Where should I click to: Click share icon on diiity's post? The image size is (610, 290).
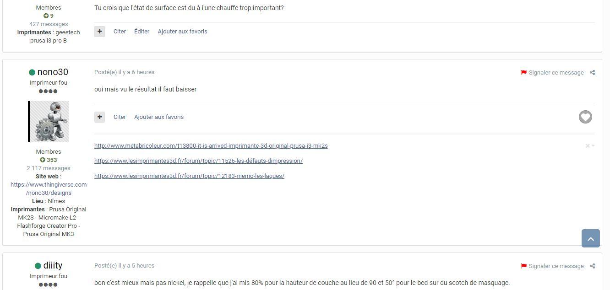[x=592, y=266]
